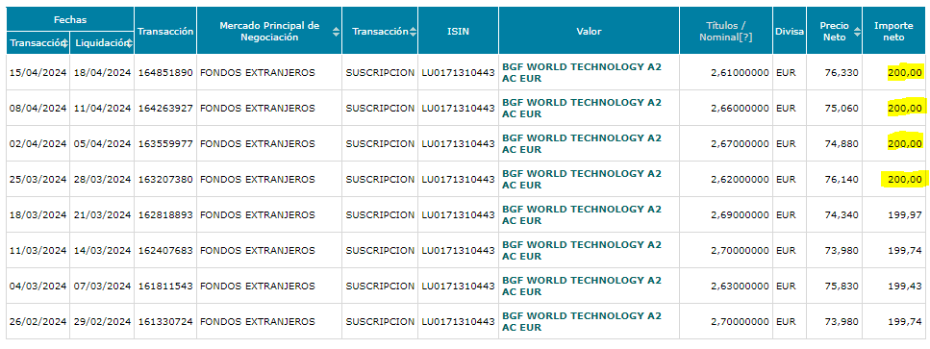
Task: Sort by Transacción date column arrows
Action: tap(65, 42)
